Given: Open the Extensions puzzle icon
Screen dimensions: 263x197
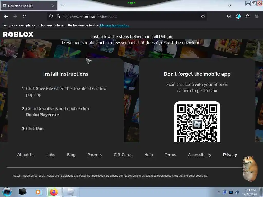Looking at the screenshot, I should 248,16.
